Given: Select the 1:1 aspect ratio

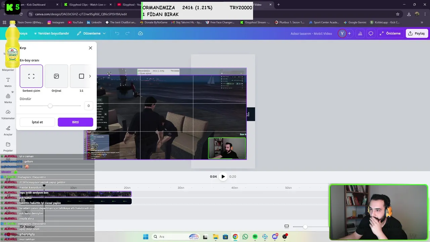Looking at the screenshot, I should pos(81,76).
